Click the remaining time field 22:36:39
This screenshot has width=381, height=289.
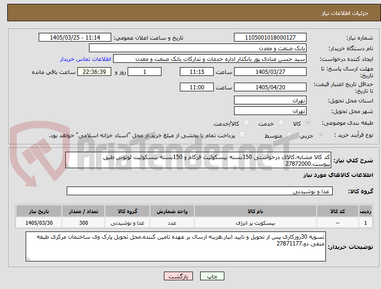coord(94,72)
